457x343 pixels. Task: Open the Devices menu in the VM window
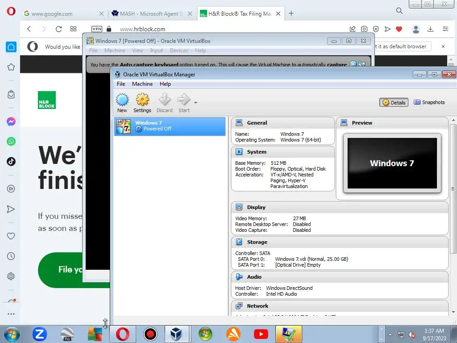pyautogui.click(x=179, y=50)
